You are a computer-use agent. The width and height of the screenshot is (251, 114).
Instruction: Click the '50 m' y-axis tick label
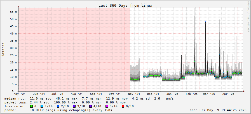[x=13, y=19]
